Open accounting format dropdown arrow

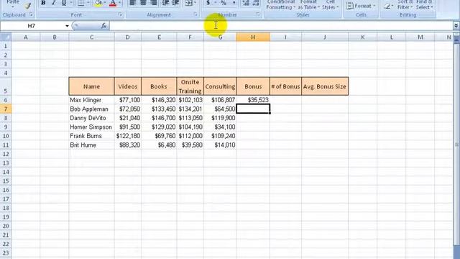point(215,3)
